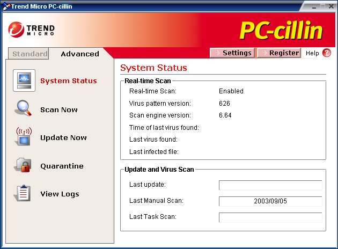Click the 'Real-time Scan:' row label
Screen dimensions: 338x249
(x=153, y=91)
